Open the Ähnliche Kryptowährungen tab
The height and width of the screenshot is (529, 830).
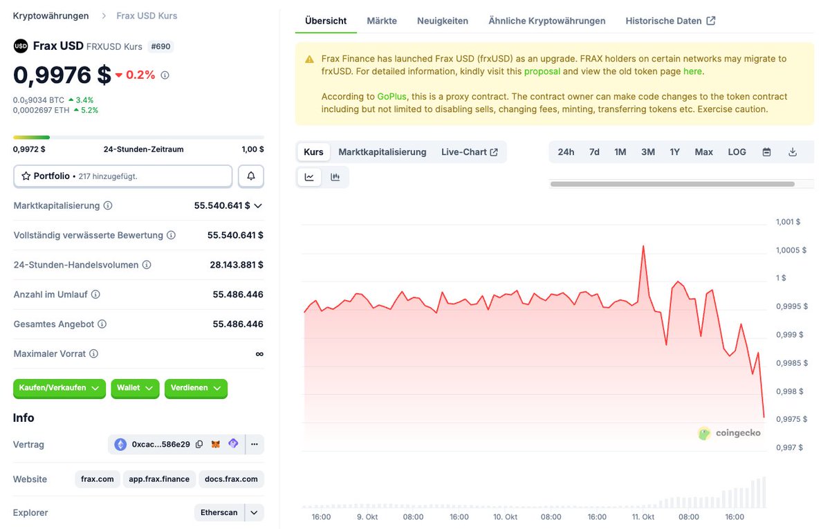(x=547, y=21)
